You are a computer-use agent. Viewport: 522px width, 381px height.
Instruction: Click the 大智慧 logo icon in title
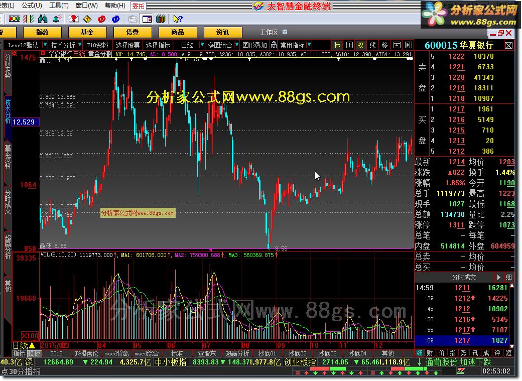coord(258,6)
